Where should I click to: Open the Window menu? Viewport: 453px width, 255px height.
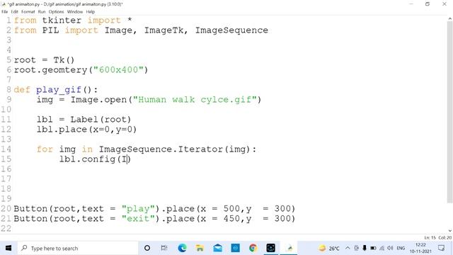75,12
